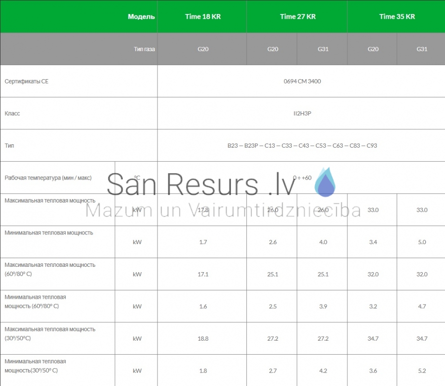Screen dimensions: 445x386
Task: Click G31 gas type under Time 27 KR
Action: 323,49
